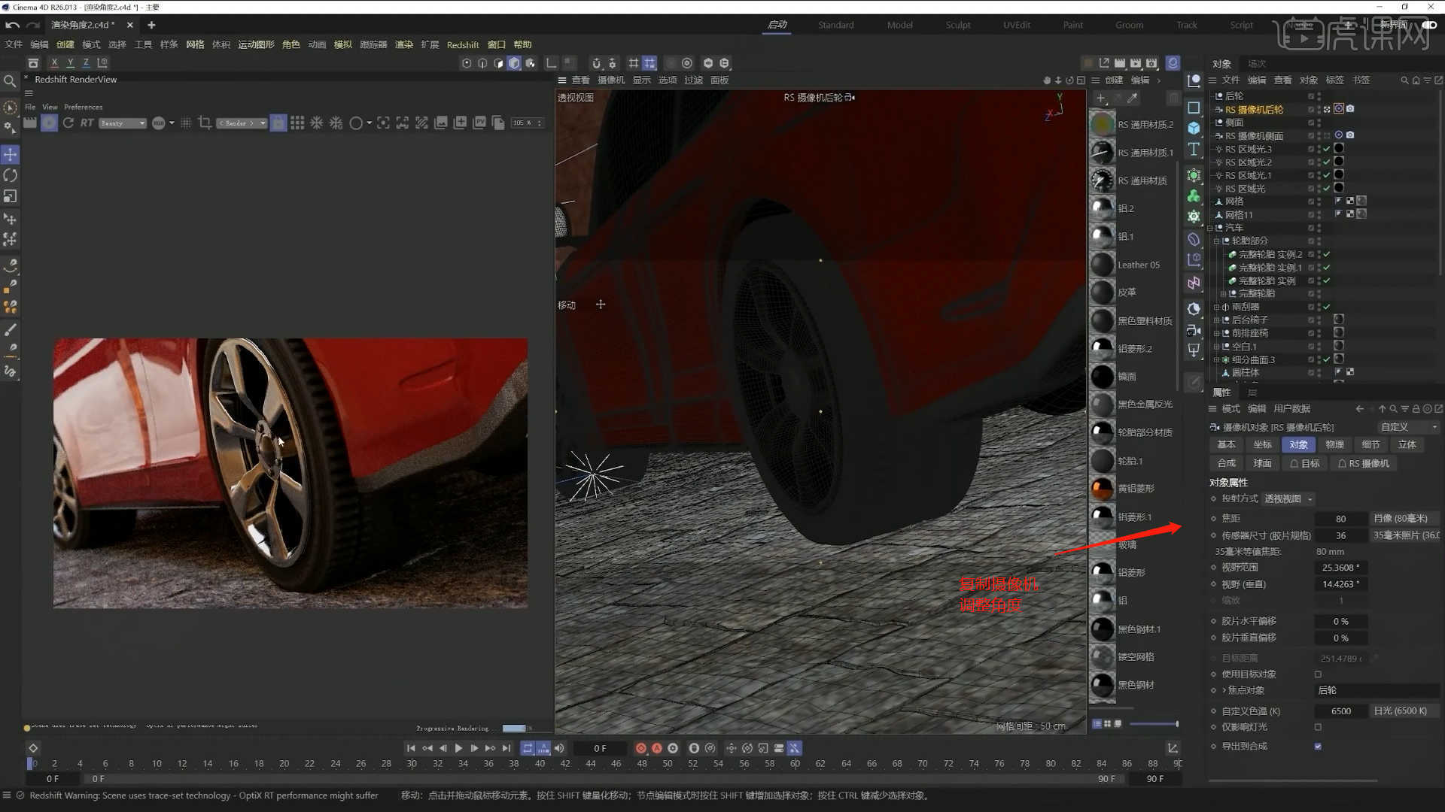The width and height of the screenshot is (1445, 812).
Task: Switch to the 物理 tab in attribute manager
Action: [1335, 444]
